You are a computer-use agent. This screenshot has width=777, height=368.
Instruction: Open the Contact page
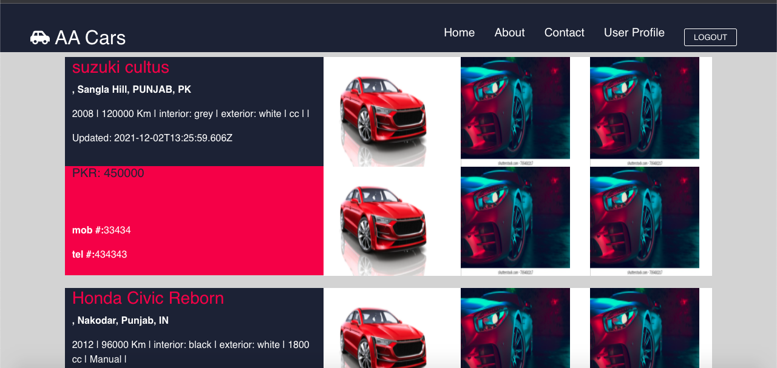tap(565, 33)
